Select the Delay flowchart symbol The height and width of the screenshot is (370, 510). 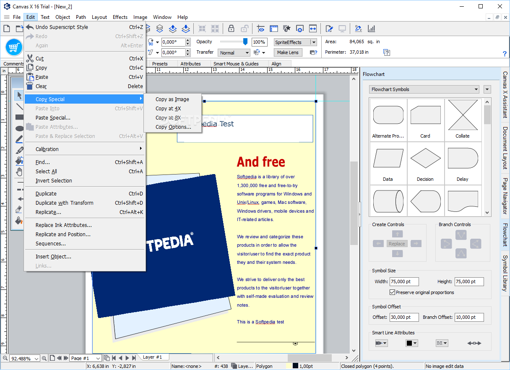click(x=463, y=163)
